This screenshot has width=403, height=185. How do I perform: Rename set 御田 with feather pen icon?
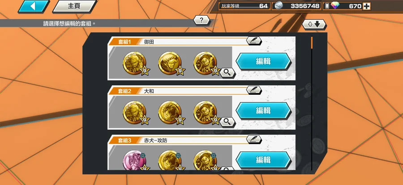pos(254,41)
